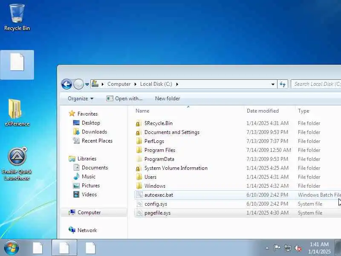This screenshot has height=256, width=341.
Task: Click the active second taskbar icon
Action: tap(64, 248)
